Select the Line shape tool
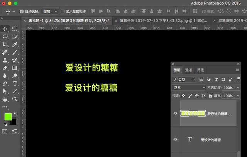The image size is (247, 157). pos(15,91)
